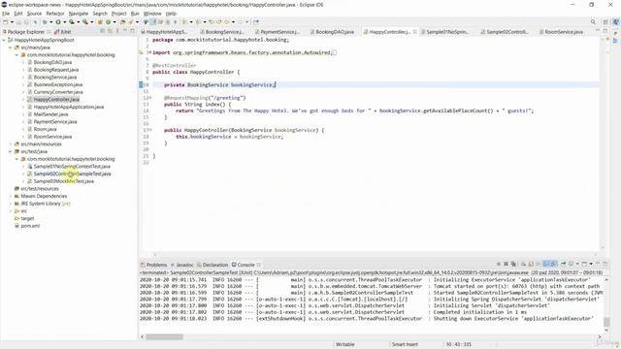Image resolution: width=621 pixels, height=349 pixels.
Task: Switch to the Javadoc tab
Action: pyautogui.click(x=182, y=265)
